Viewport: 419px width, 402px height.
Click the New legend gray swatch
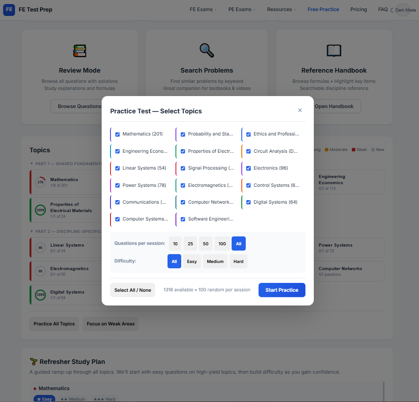click(x=373, y=150)
